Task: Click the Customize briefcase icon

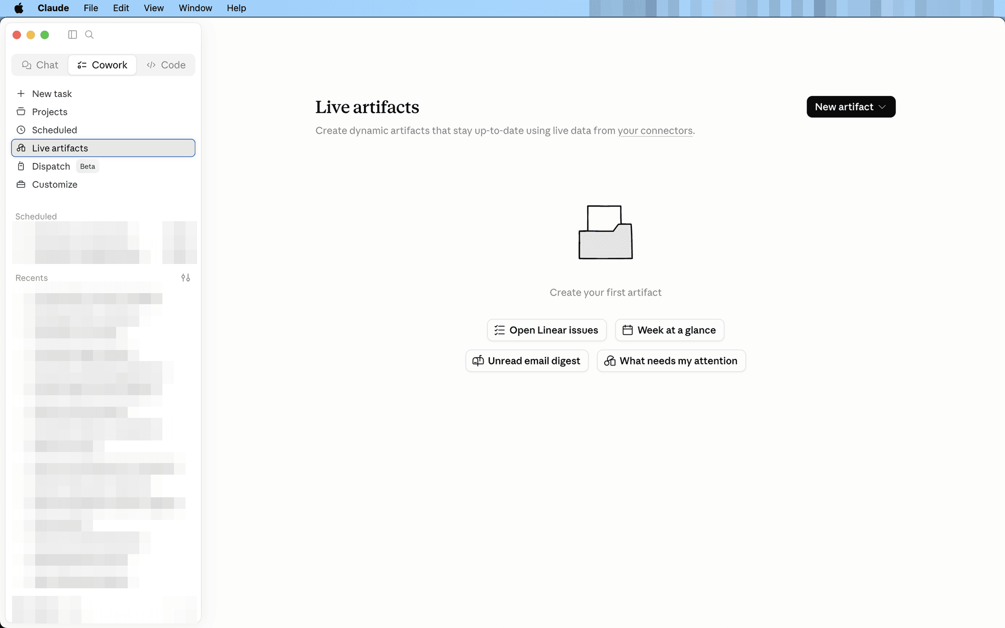Action: [x=21, y=184]
